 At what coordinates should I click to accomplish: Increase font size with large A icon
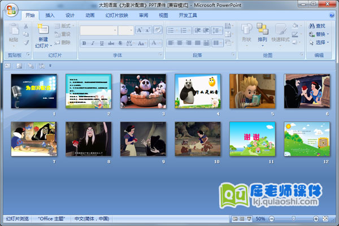click(140, 30)
